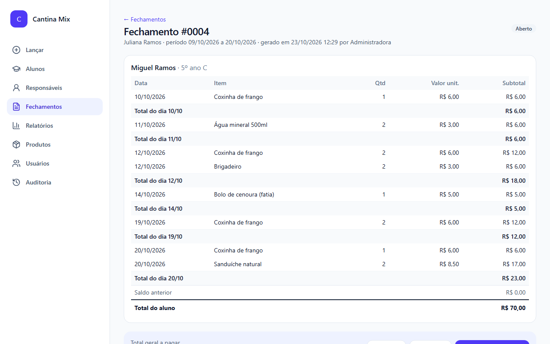Click the Responsáveis person icon
Image resolution: width=550 pixels, height=344 pixels.
point(16,88)
